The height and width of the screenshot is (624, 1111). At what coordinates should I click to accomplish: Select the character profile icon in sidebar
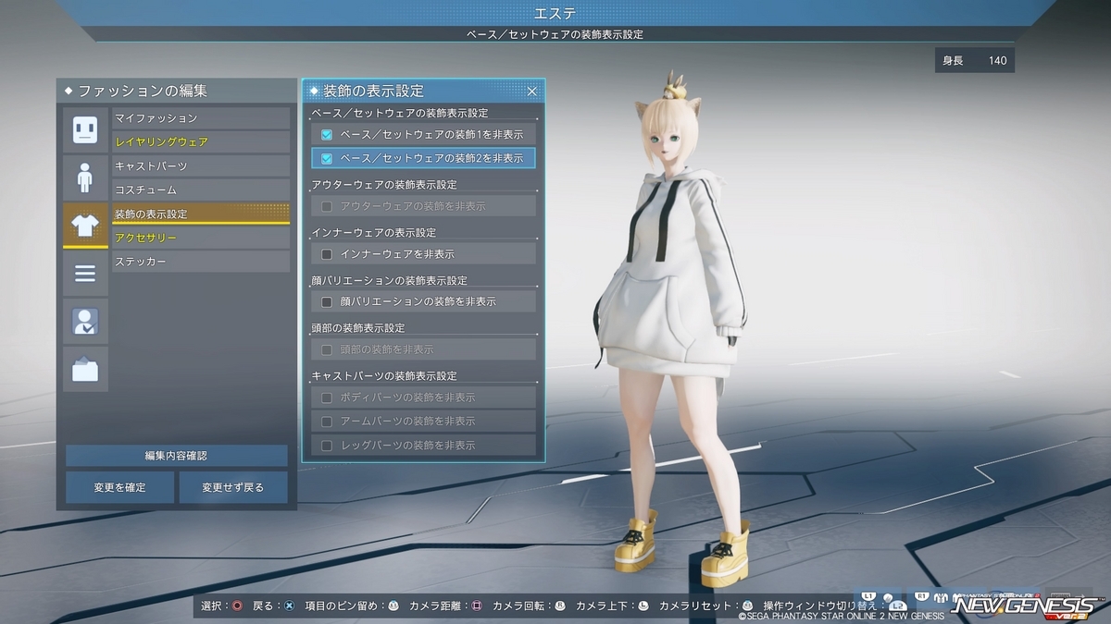pos(85,321)
